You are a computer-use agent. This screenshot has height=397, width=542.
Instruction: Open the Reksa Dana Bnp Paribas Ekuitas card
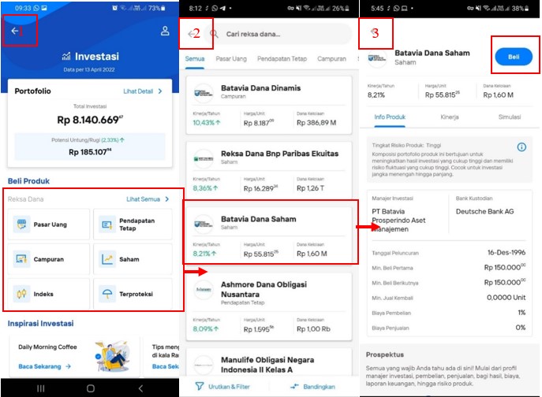point(269,170)
